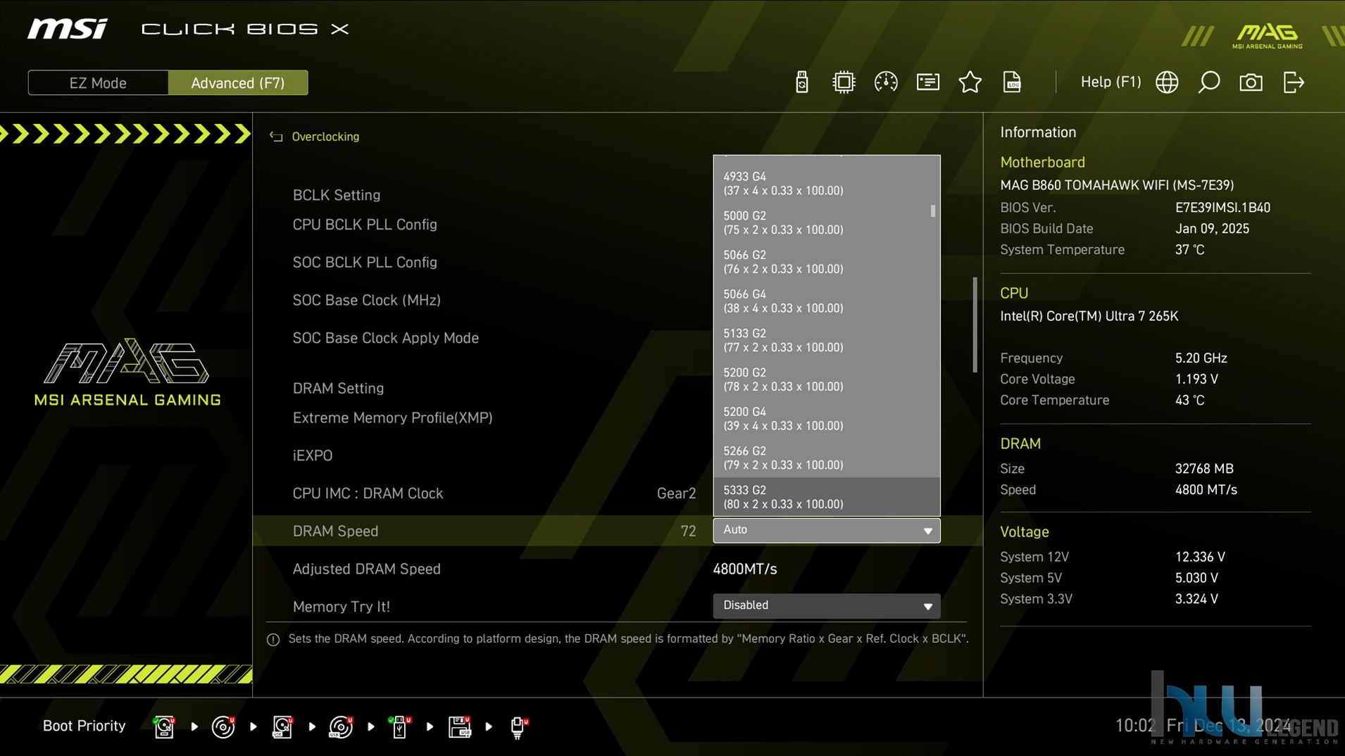Open the Favorites star icon

[970, 82]
